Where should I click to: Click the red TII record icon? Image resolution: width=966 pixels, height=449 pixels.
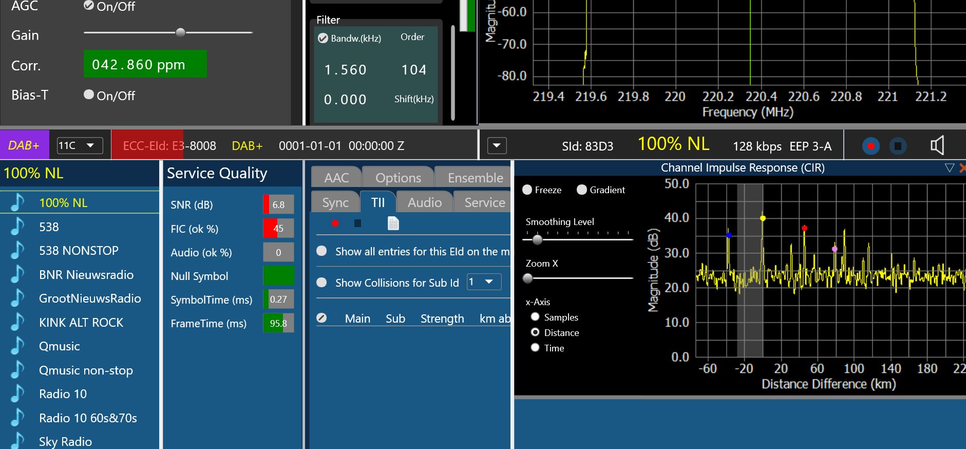335,223
